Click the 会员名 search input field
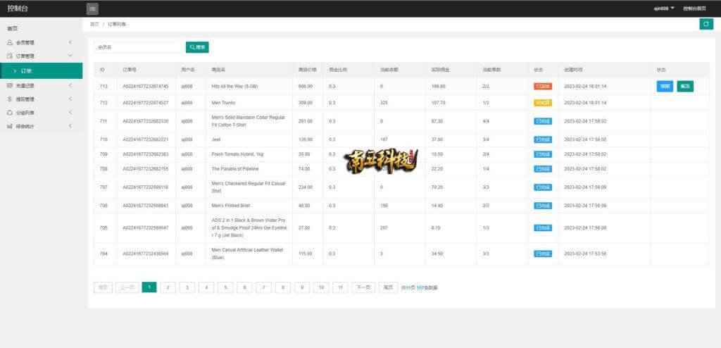This screenshot has width=721, height=348. [x=138, y=47]
